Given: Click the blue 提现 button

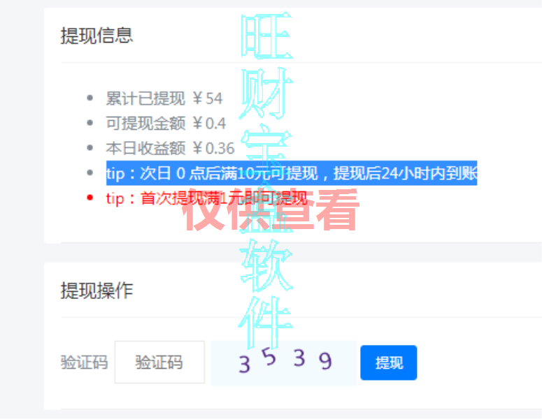Looking at the screenshot, I should 389,362.
